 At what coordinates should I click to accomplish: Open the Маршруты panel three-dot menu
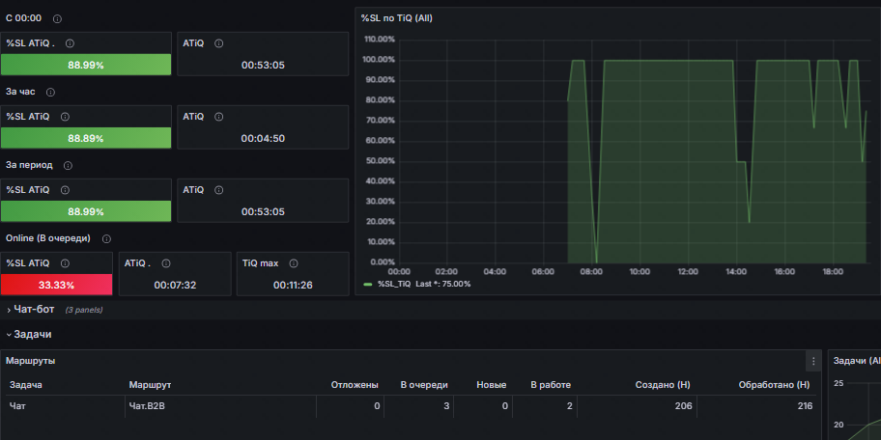point(813,361)
